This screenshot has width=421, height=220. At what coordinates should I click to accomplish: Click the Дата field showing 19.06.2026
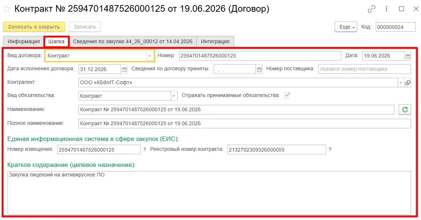click(x=383, y=56)
